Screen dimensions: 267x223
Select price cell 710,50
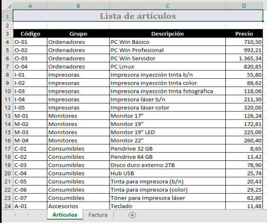tap(244, 42)
